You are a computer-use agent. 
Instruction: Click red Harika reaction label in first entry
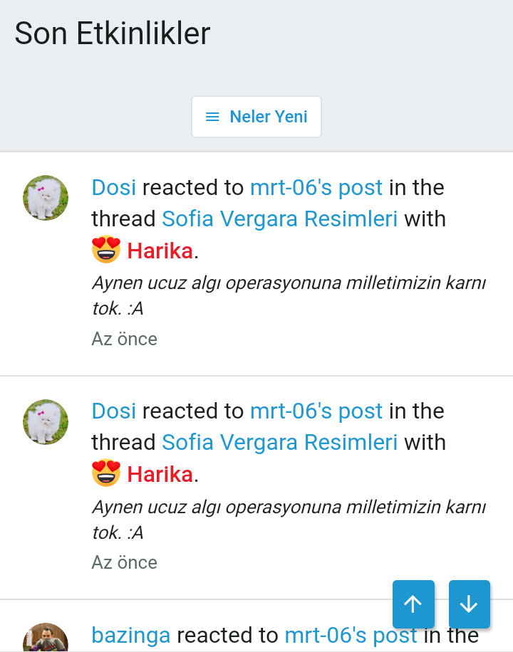pos(160,251)
